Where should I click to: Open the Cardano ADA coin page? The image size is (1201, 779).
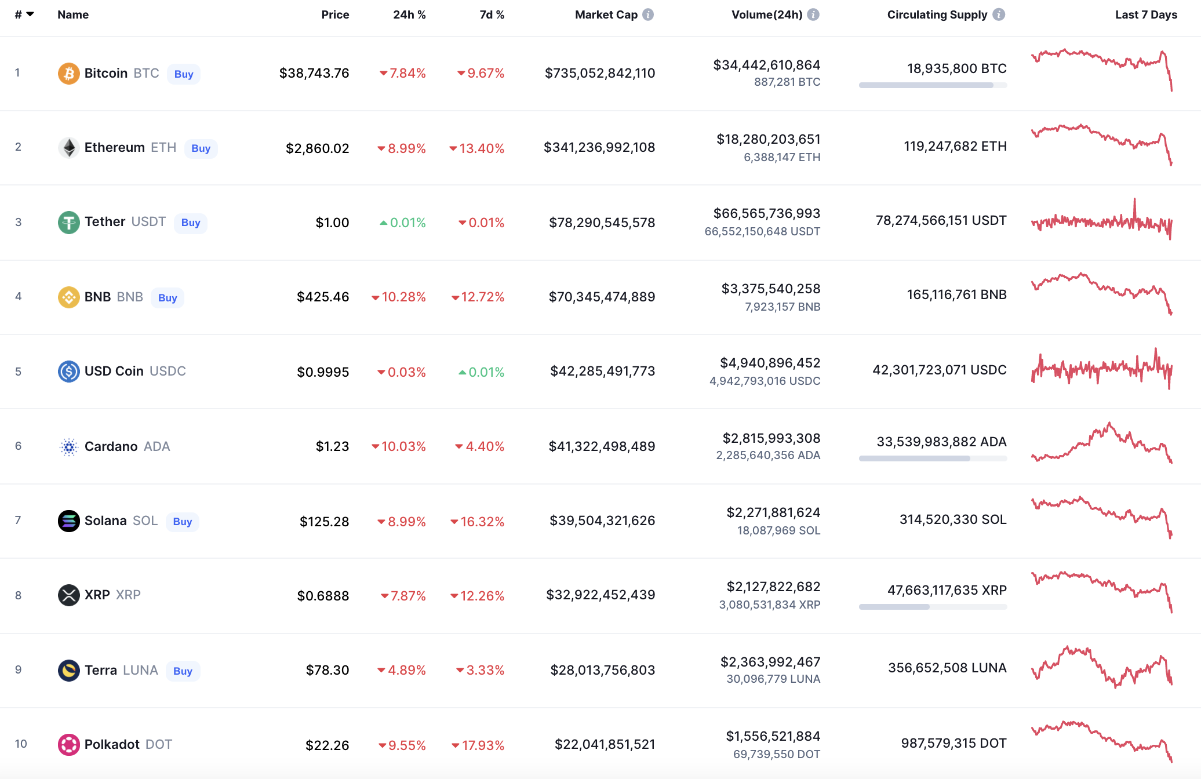pyautogui.click(x=111, y=446)
